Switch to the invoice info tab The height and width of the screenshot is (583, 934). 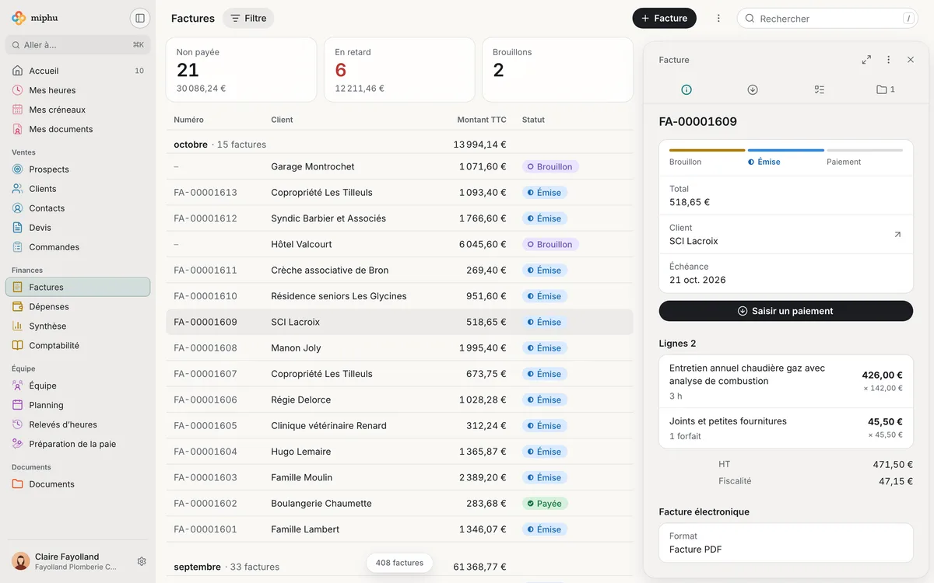pyautogui.click(x=686, y=89)
